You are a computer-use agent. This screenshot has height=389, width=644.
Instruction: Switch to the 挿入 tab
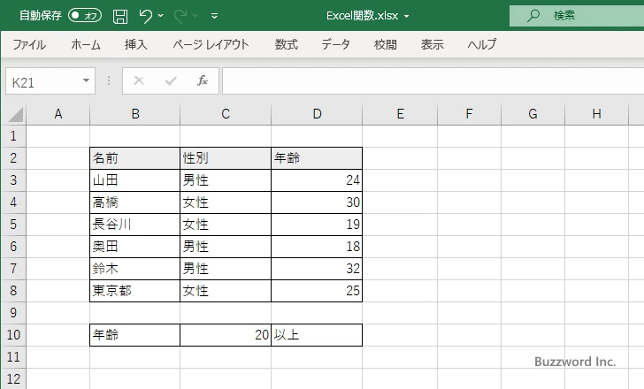(x=136, y=44)
